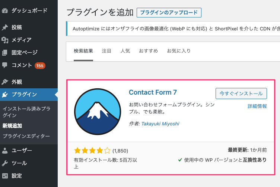This screenshot has width=280, height=187.
Task: Switch to 人気 tab
Action: (125, 51)
